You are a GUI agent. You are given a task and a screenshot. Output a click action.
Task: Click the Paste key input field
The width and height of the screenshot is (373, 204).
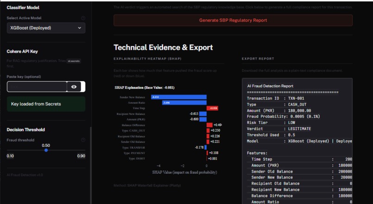[x=37, y=87]
